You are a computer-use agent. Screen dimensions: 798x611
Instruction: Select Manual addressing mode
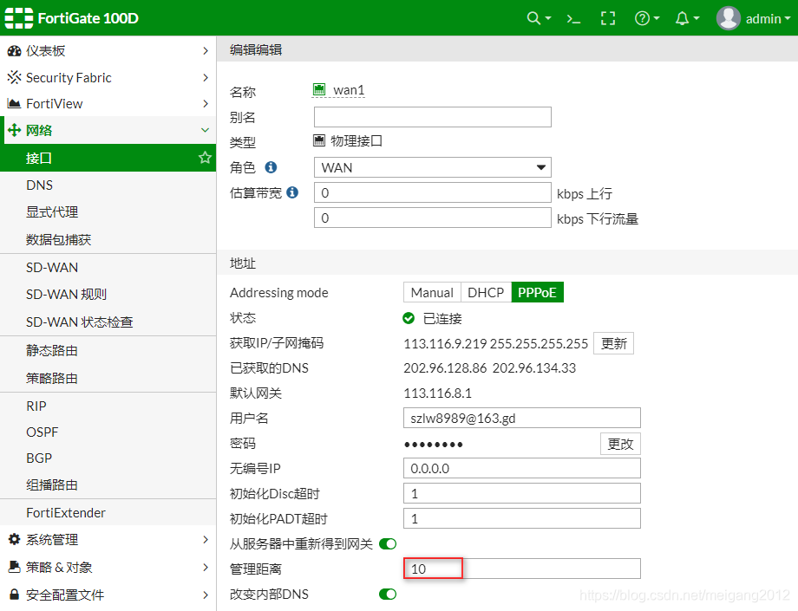pos(432,292)
